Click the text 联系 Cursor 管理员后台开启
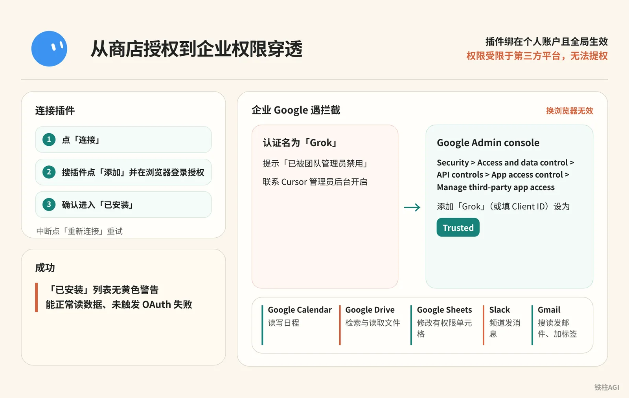This screenshot has width=629, height=398. (315, 182)
